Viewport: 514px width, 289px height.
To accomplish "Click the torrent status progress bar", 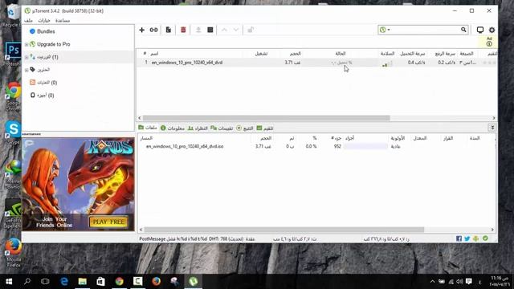I will pos(341,63).
